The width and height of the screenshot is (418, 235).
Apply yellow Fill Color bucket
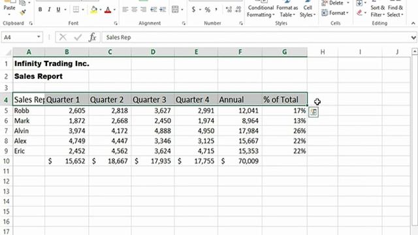(x=94, y=10)
